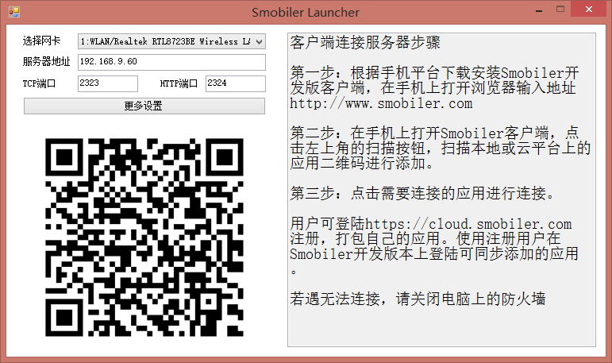This screenshot has height=363, width=612.
Task: Click the 服务器地址 field showing 192.168.9.60
Action: click(171, 62)
